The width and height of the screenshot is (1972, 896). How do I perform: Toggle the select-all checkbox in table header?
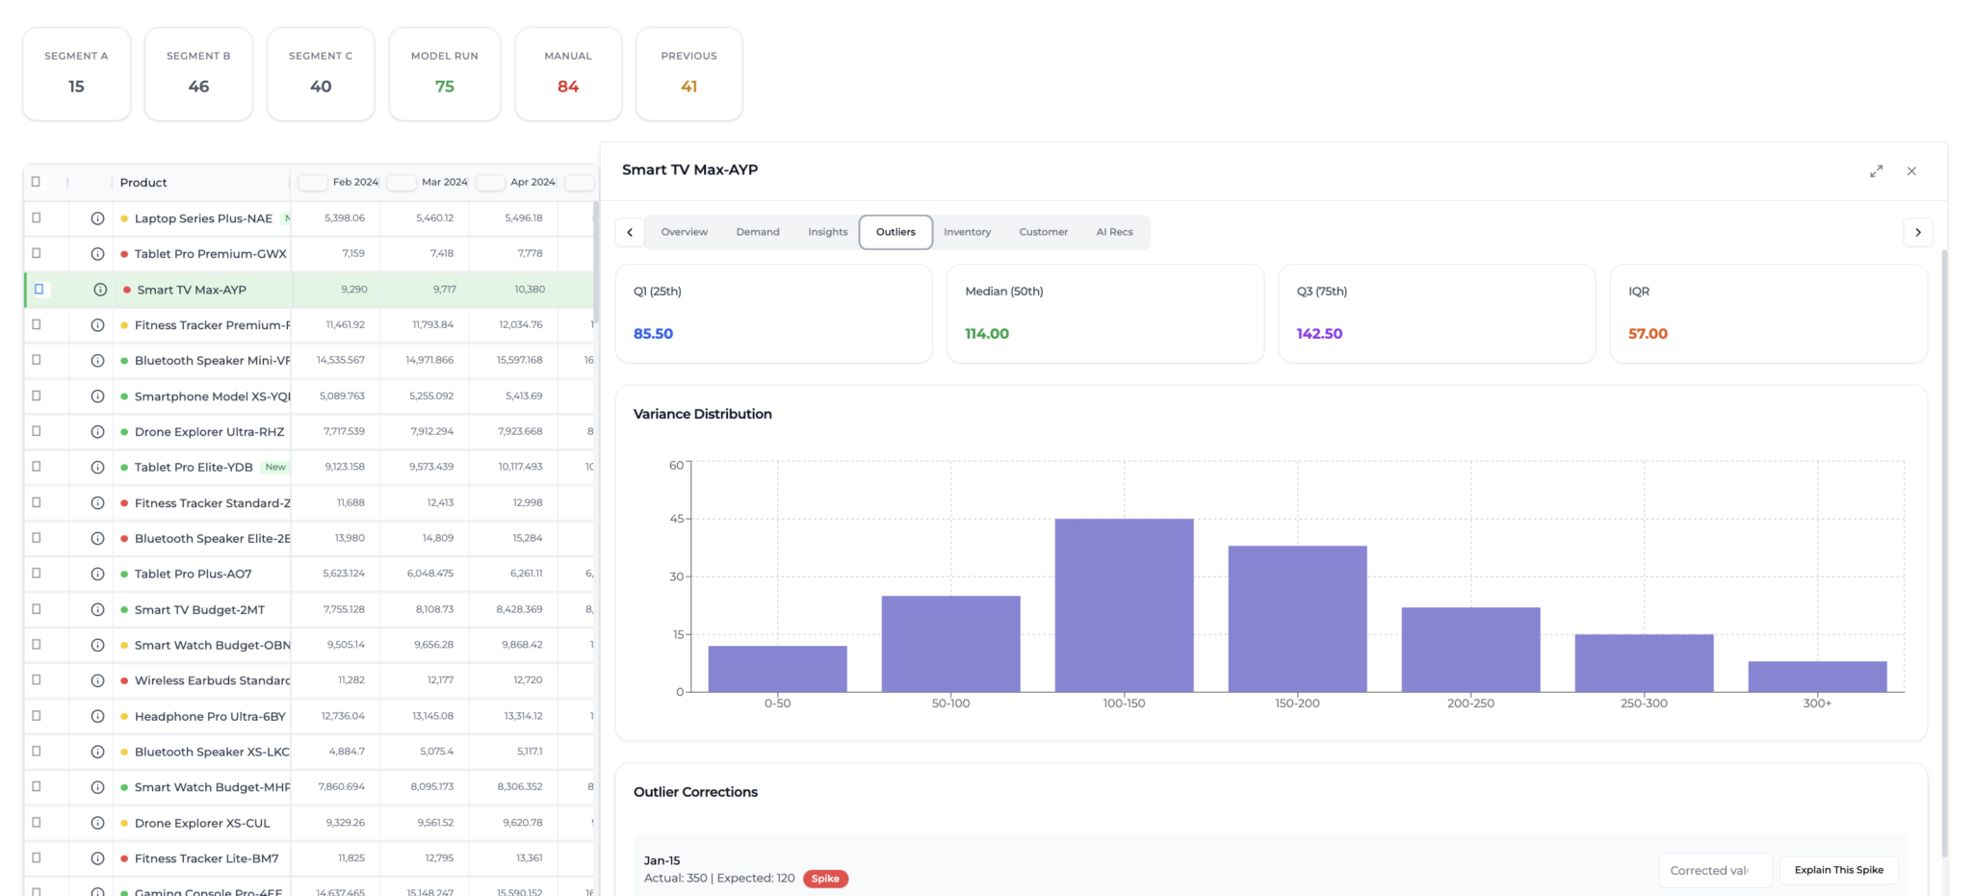[x=37, y=181]
